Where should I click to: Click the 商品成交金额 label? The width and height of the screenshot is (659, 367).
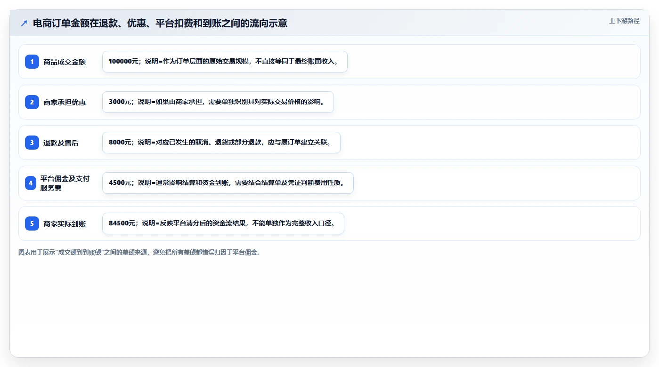(x=65, y=62)
